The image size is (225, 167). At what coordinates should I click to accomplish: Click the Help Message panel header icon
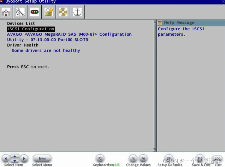click(x=160, y=23)
